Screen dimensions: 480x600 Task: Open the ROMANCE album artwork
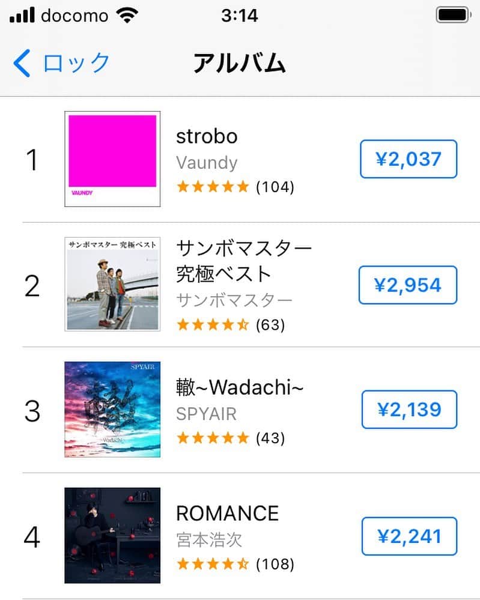pos(112,535)
